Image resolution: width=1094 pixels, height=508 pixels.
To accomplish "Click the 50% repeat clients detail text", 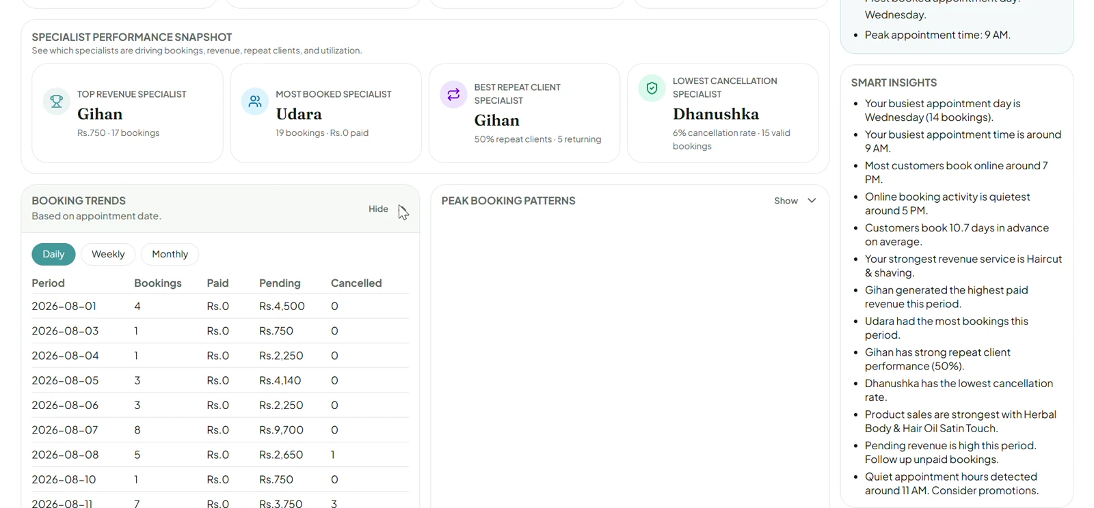I will 538,139.
